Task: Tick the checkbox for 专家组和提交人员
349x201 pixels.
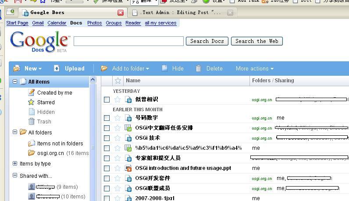Action: [x=107, y=159]
